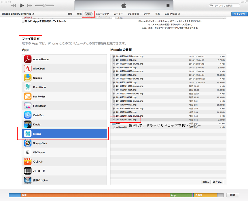Click the Clipbox app icon

pos(28,78)
